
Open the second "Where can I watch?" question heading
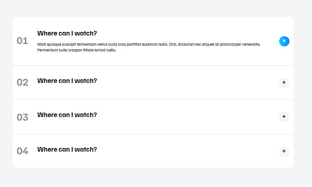(x=67, y=81)
